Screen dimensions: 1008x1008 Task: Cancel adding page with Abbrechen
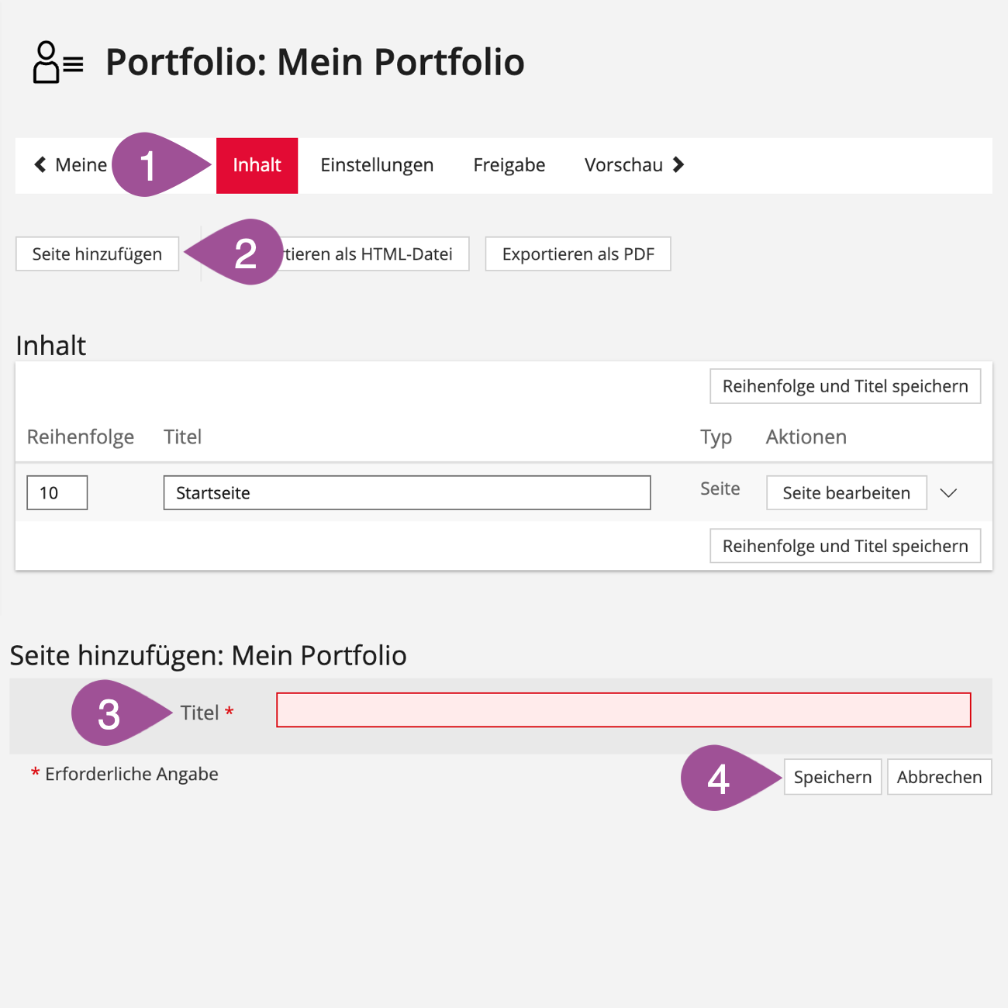point(939,777)
